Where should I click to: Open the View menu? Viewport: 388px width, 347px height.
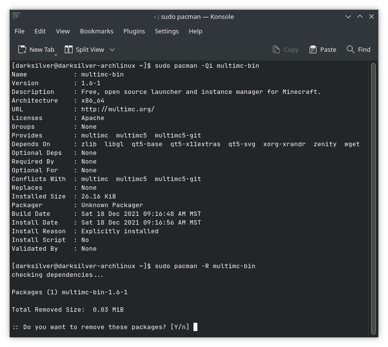click(x=62, y=31)
